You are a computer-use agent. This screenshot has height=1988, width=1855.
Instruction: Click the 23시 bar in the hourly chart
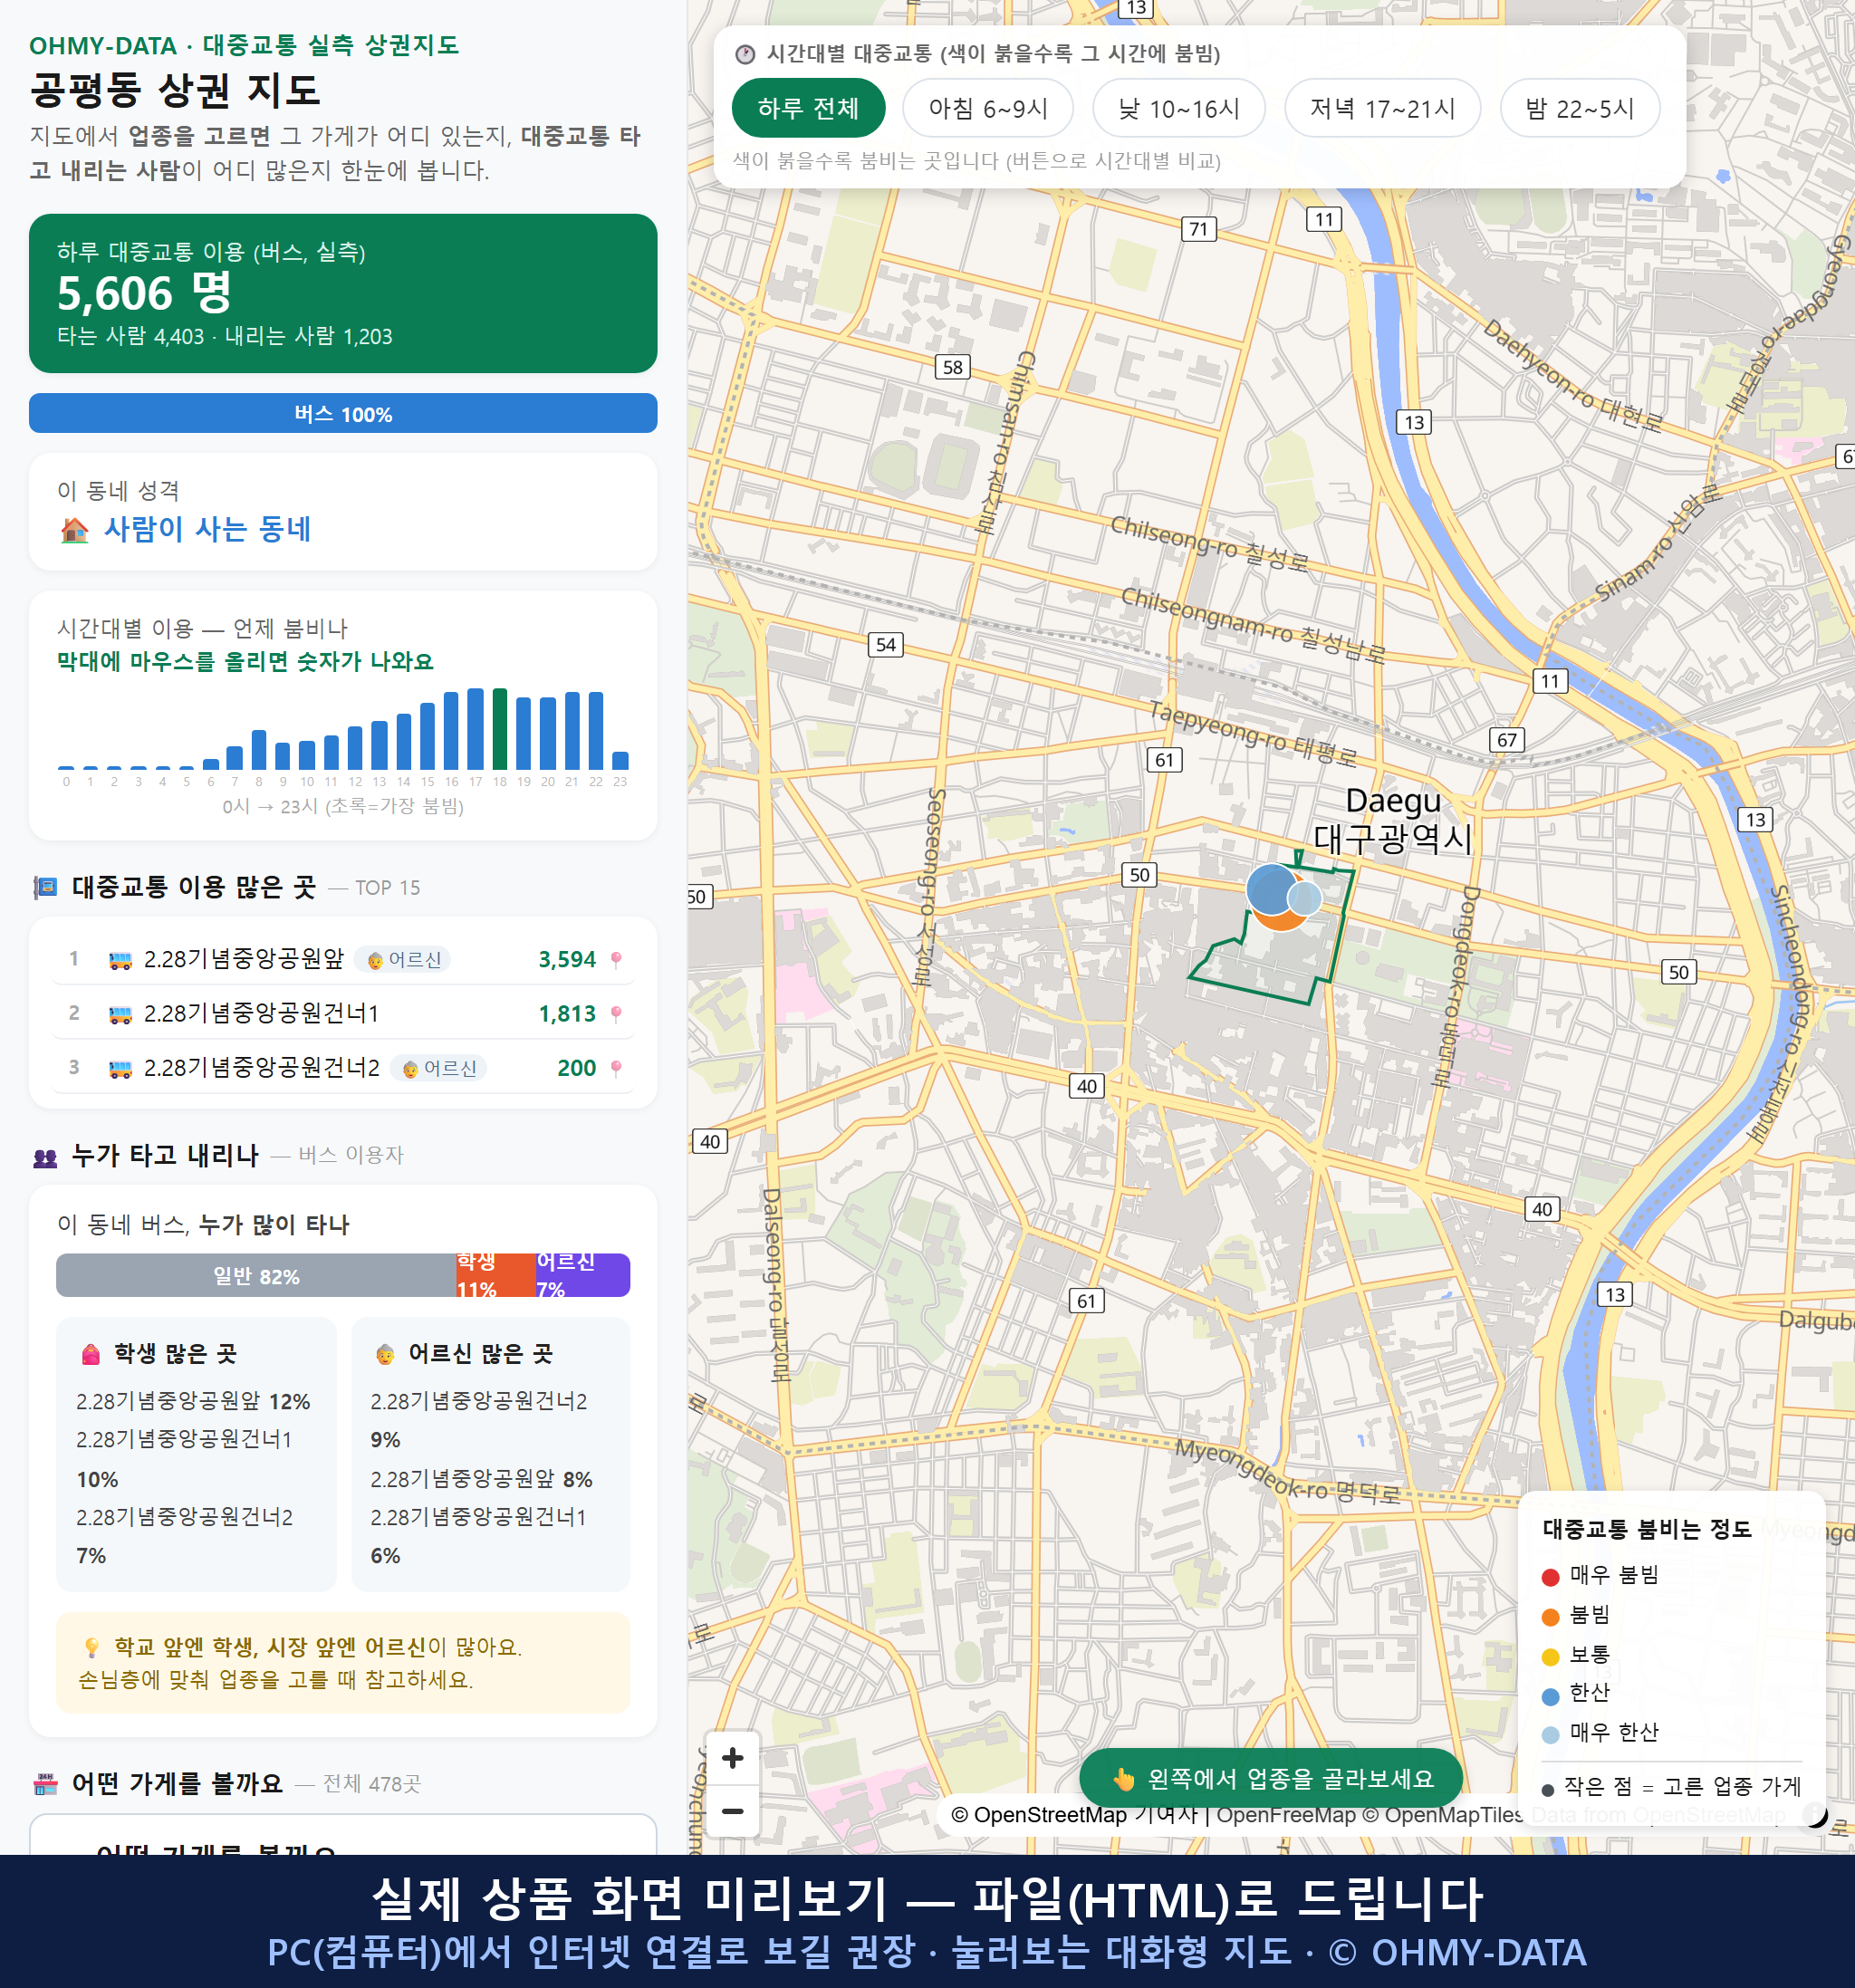point(620,760)
